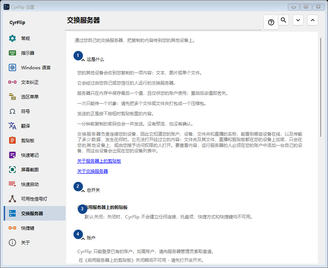Select the 快速启动 launcher icon
The height and width of the screenshot is (268, 328).
(12, 184)
